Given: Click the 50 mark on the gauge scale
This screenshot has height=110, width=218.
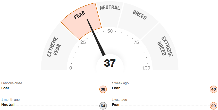Looking at the screenshot, I should (x=110, y=31).
